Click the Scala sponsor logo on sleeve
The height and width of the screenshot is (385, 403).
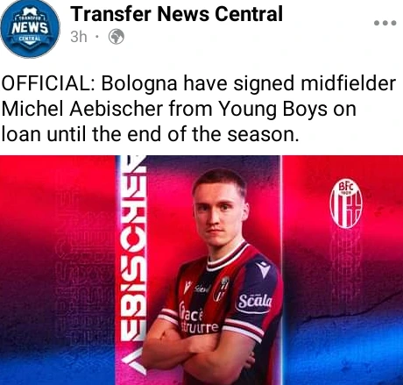(254, 303)
